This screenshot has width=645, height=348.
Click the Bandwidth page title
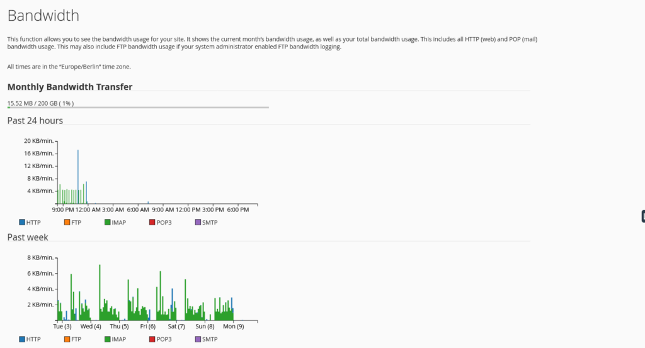pos(43,16)
